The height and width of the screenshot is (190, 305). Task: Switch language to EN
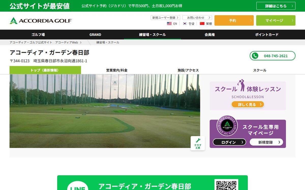tap(175, 24)
